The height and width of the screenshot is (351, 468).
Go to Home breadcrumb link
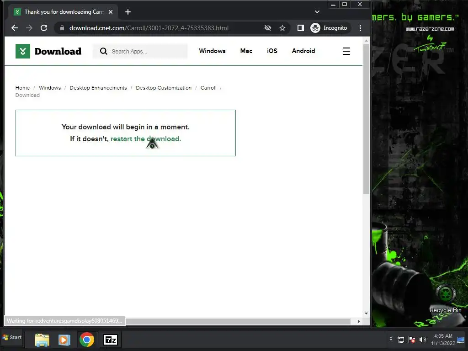(x=22, y=88)
